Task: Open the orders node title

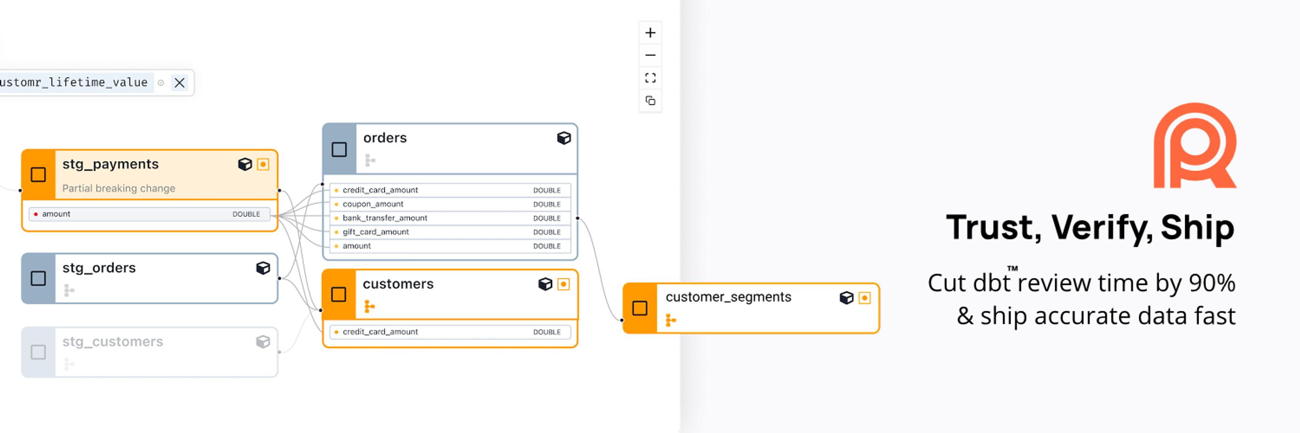Action: [385, 138]
